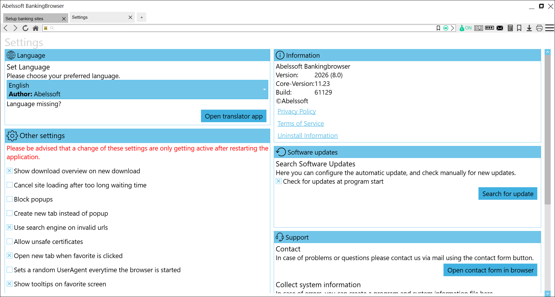The image size is (555, 297).
Task: Click the Collect system information heading
Action: [x=318, y=285]
